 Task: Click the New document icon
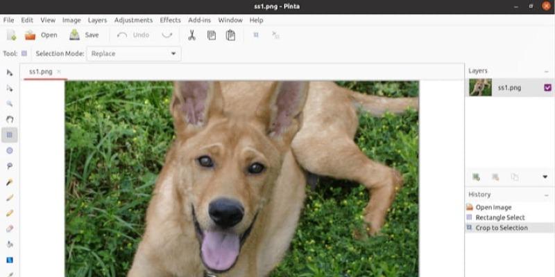pos(11,35)
